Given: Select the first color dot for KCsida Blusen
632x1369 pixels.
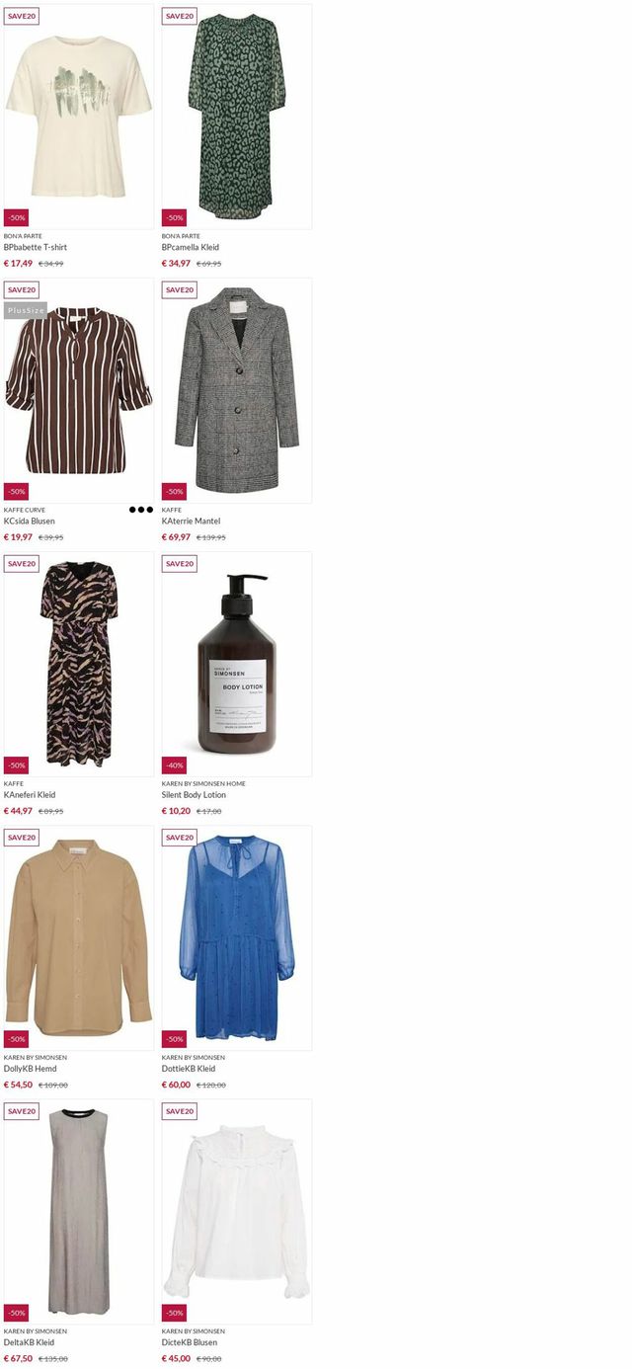Looking at the screenshot, I should [x=132, y=510].
